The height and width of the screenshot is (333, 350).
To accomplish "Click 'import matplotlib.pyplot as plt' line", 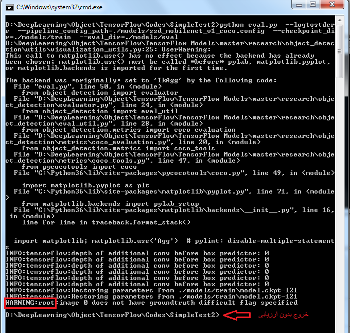I will tap(85, 185).
